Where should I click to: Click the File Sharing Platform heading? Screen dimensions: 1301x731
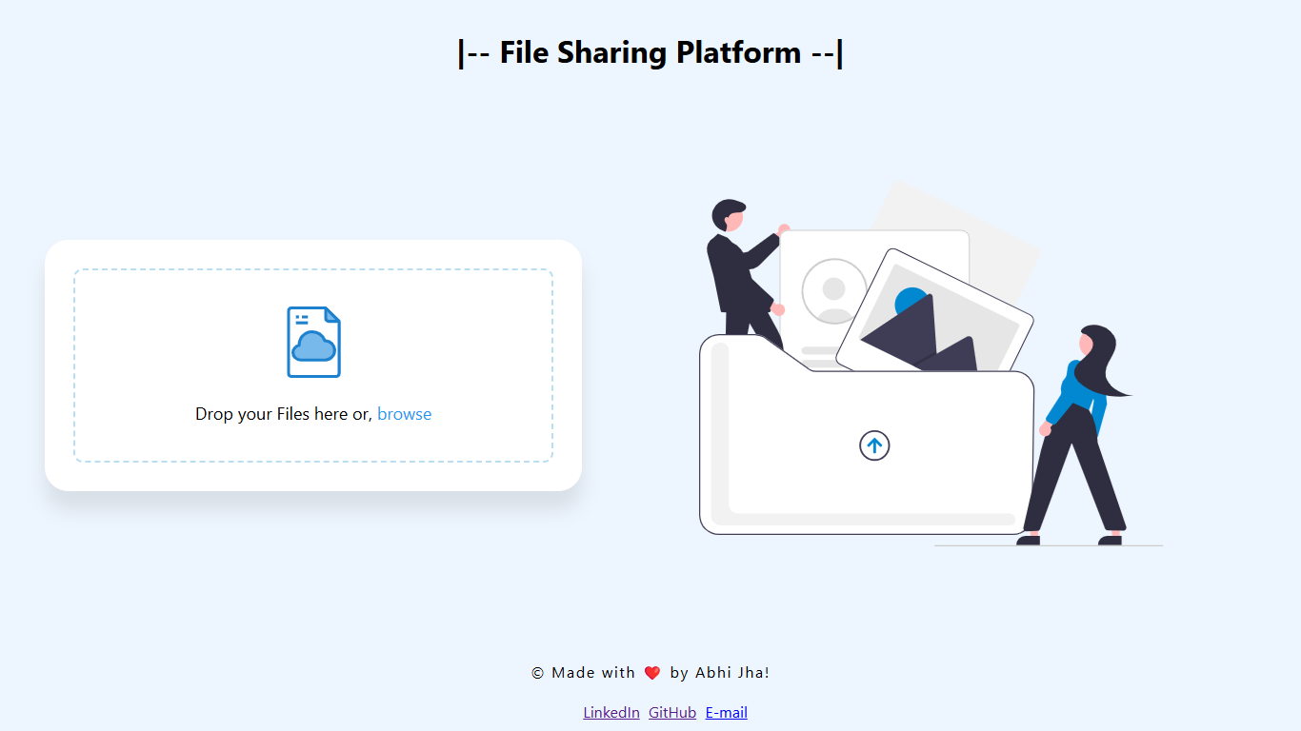650,52
